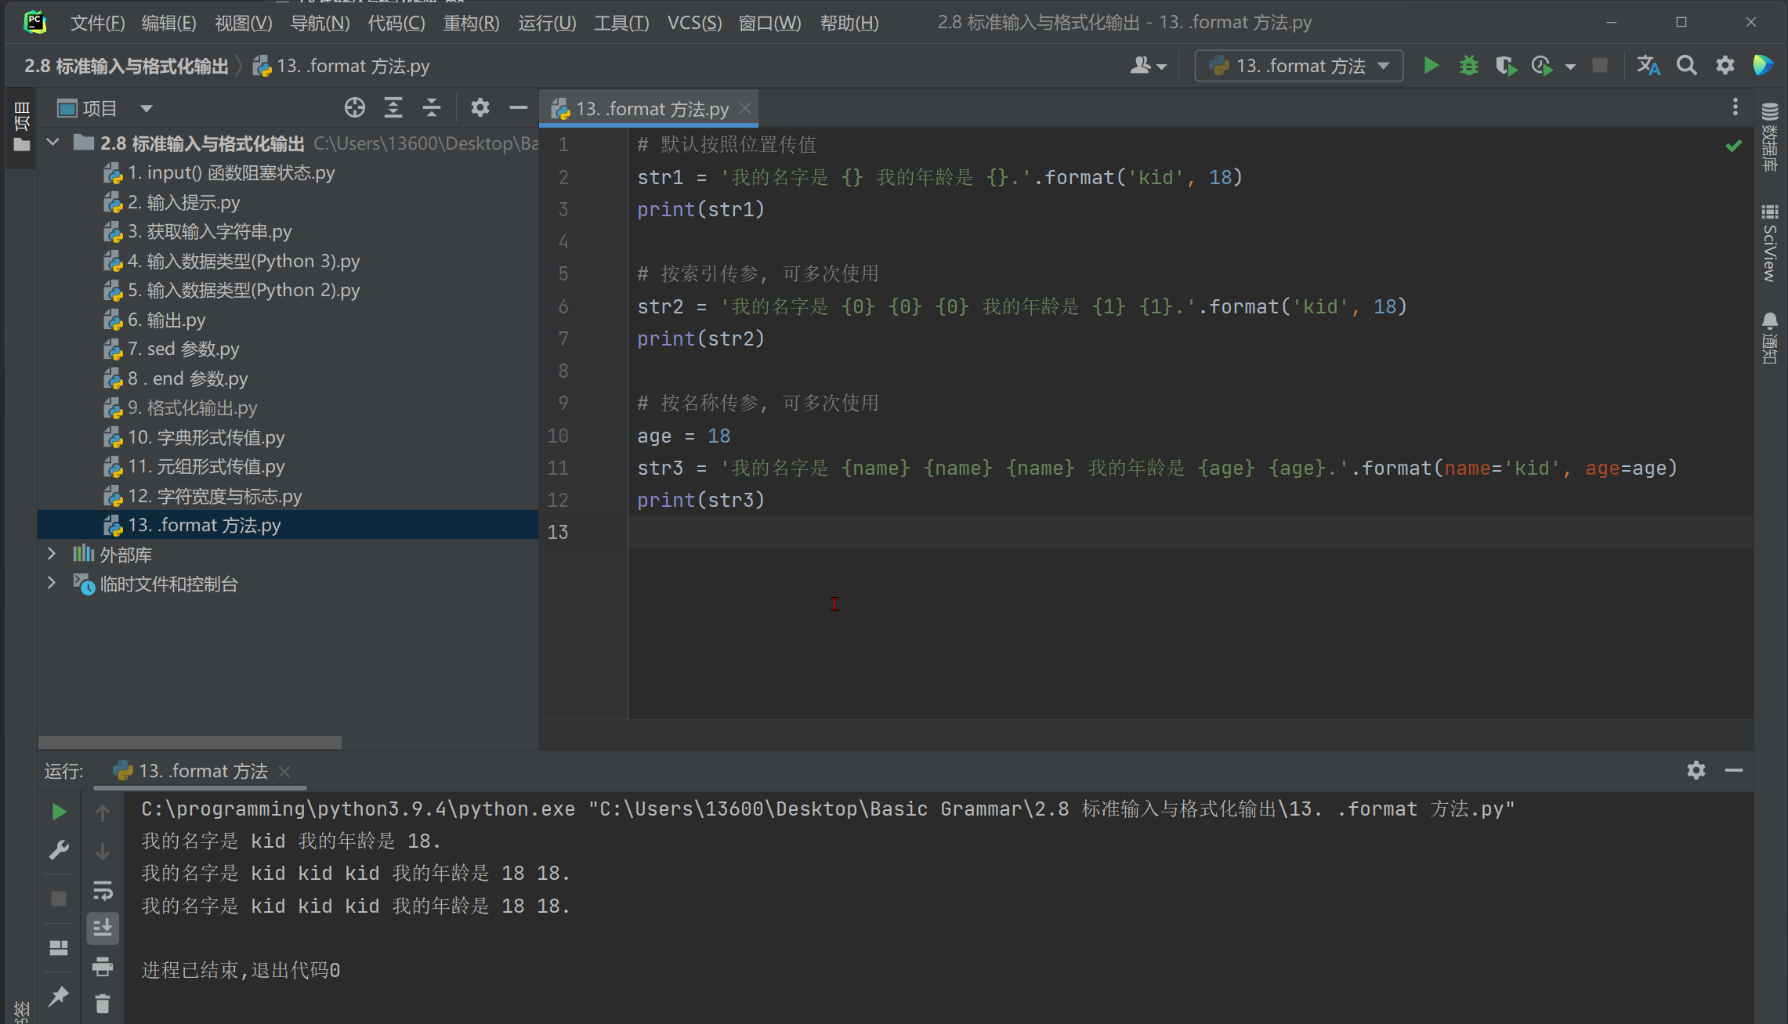1788x1024 pixels.
Task: Toggle the Database tool window on right sidebar
Action: click(x=1770, y=139)
